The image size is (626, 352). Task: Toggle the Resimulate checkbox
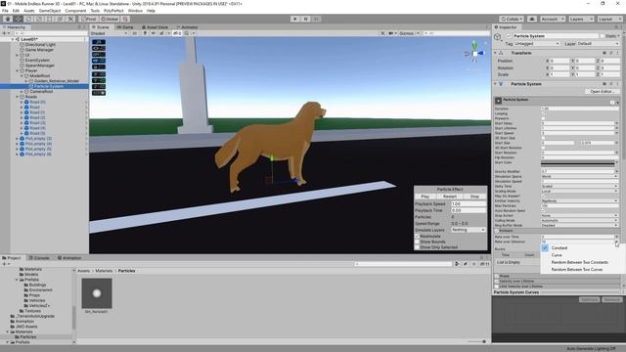point(418,237)
